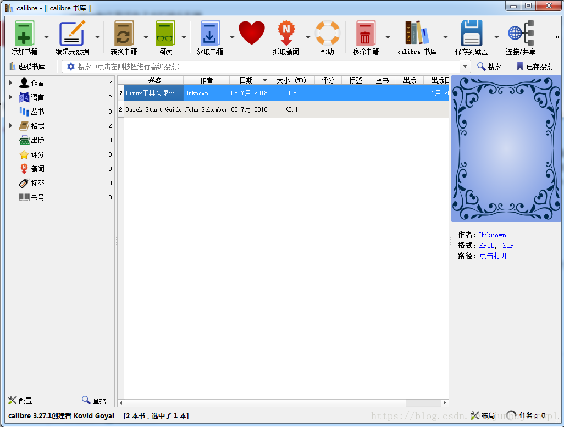The width and height of the screenshot is (564, 427).
Task: Click the Author (作者) column header
Action: [207, 80]
